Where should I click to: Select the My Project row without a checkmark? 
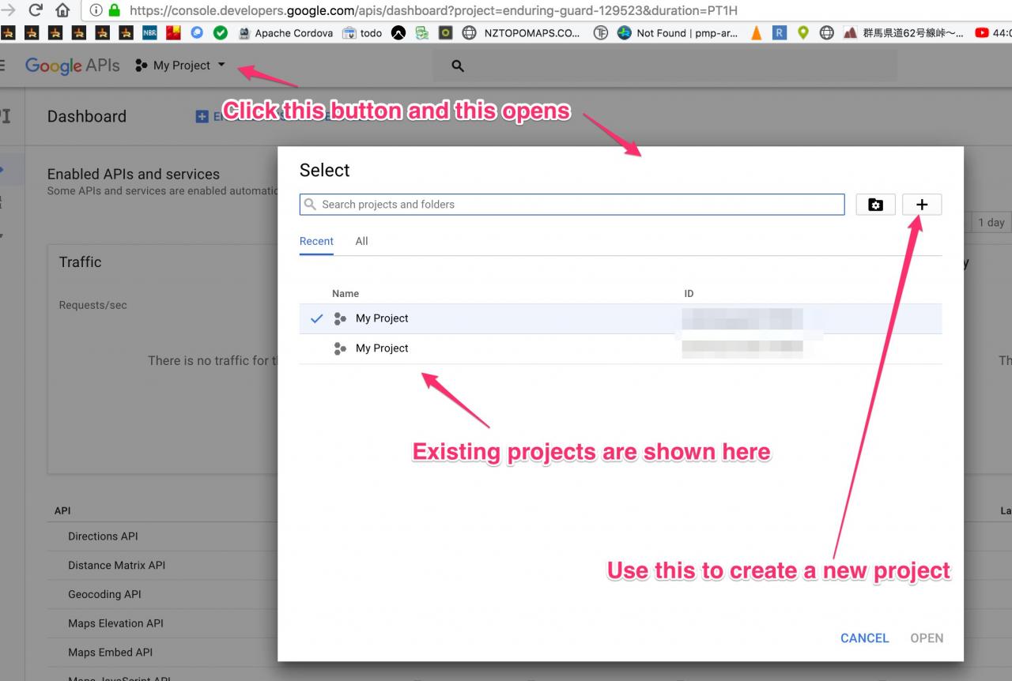tap(621, 348)
